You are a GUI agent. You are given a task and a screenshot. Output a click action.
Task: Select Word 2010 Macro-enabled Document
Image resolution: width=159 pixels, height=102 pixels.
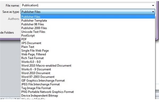[88, 66]
